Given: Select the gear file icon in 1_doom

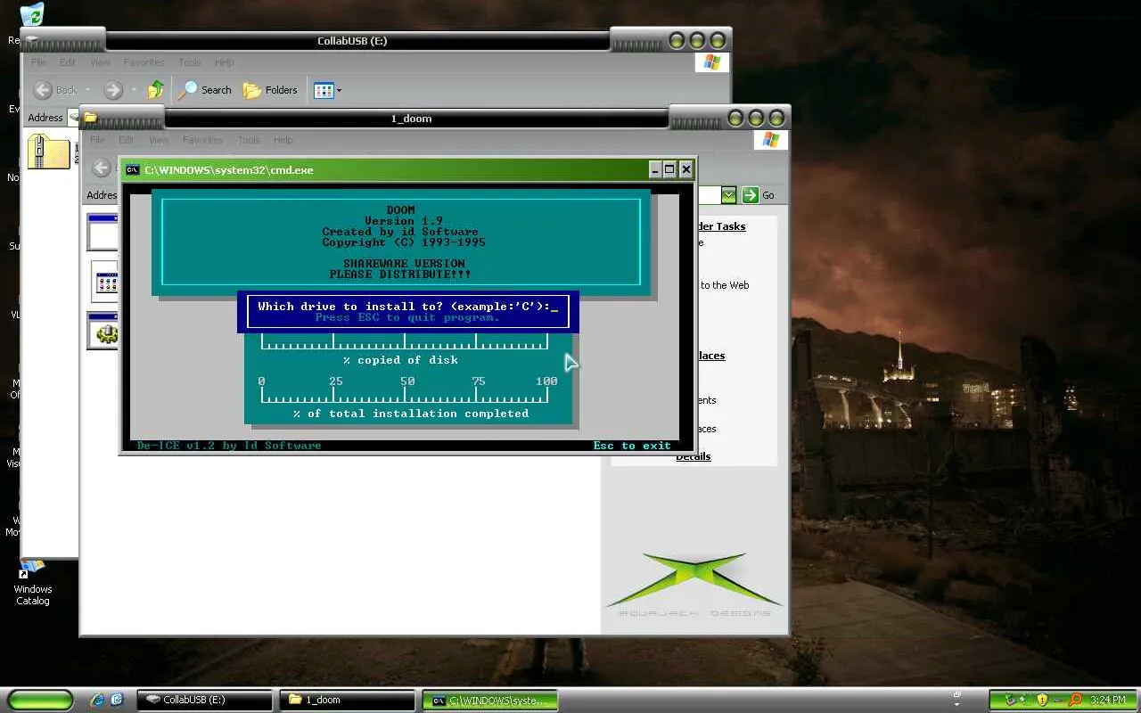Looking at the screenshot, I should 103,331.
